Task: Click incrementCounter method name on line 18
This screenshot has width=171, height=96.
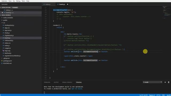Action: [60, 10]
